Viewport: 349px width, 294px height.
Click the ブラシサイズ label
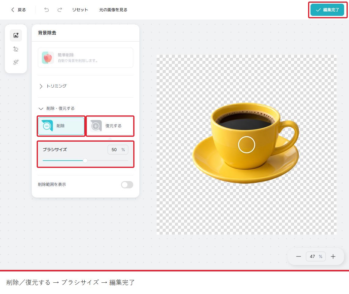[x=55, y=150]
